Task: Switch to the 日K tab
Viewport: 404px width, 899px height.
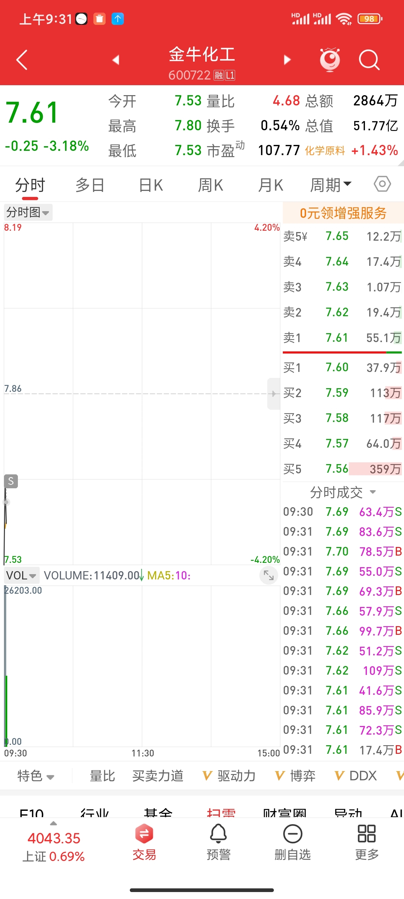Action: (151, 185)
